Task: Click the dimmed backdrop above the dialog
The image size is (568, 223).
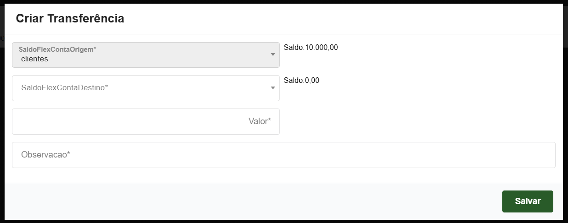Action: [284, 1]
